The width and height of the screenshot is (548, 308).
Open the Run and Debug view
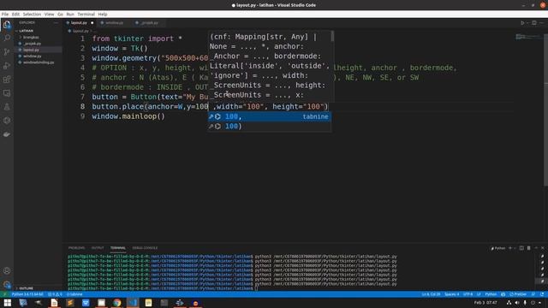[7, 66]
